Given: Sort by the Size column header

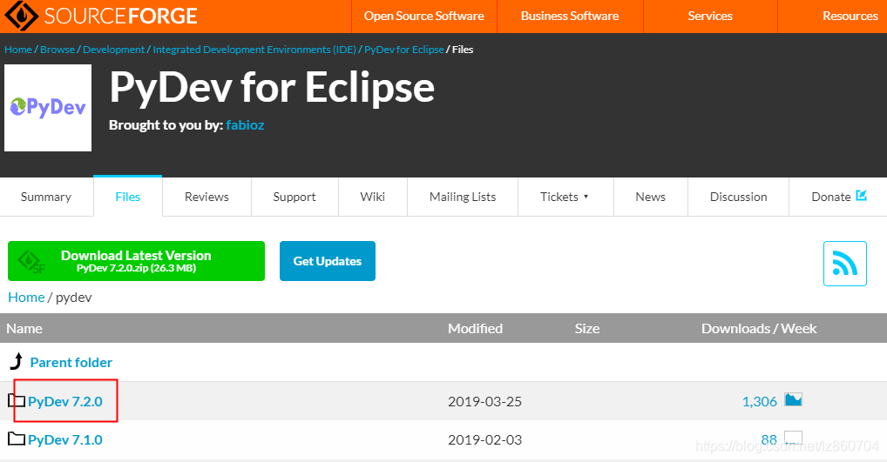Looking at the screenshot, I should [587, 329].
